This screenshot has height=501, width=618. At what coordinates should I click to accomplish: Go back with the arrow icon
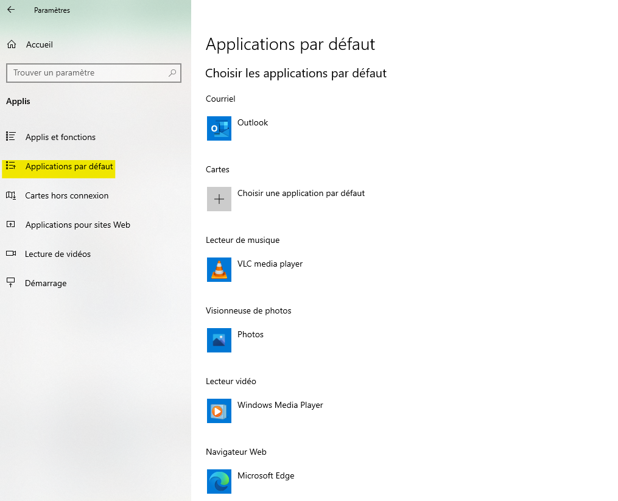11,10
